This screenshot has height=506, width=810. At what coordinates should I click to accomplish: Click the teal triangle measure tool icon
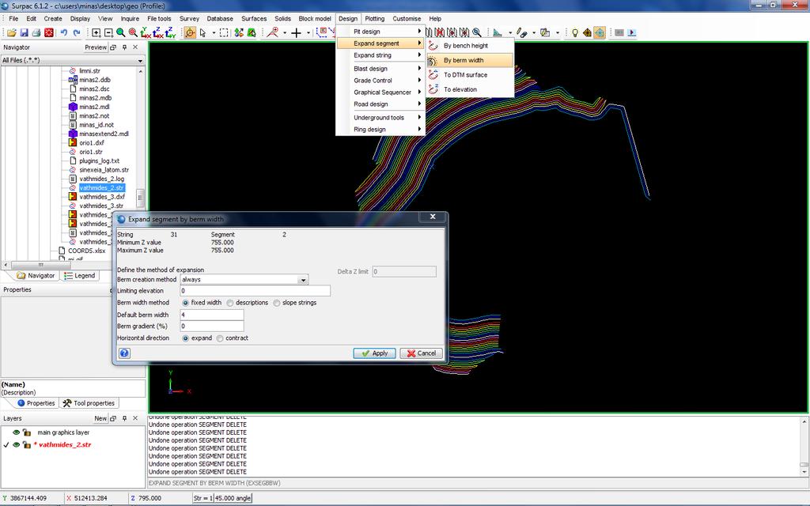point(497,32)
